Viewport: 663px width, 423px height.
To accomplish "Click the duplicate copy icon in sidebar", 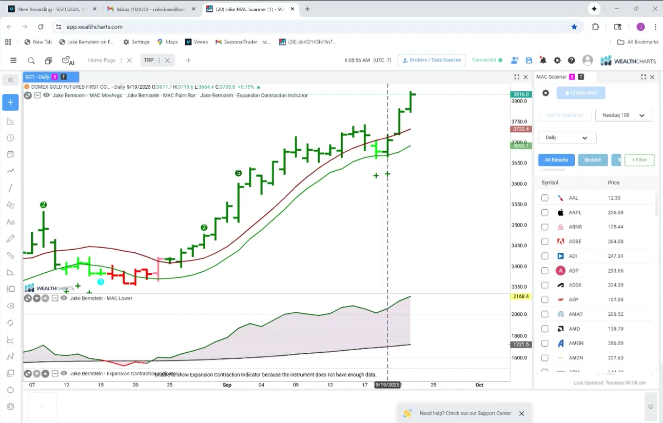I will pyautogui.click(x=10, y=373).
